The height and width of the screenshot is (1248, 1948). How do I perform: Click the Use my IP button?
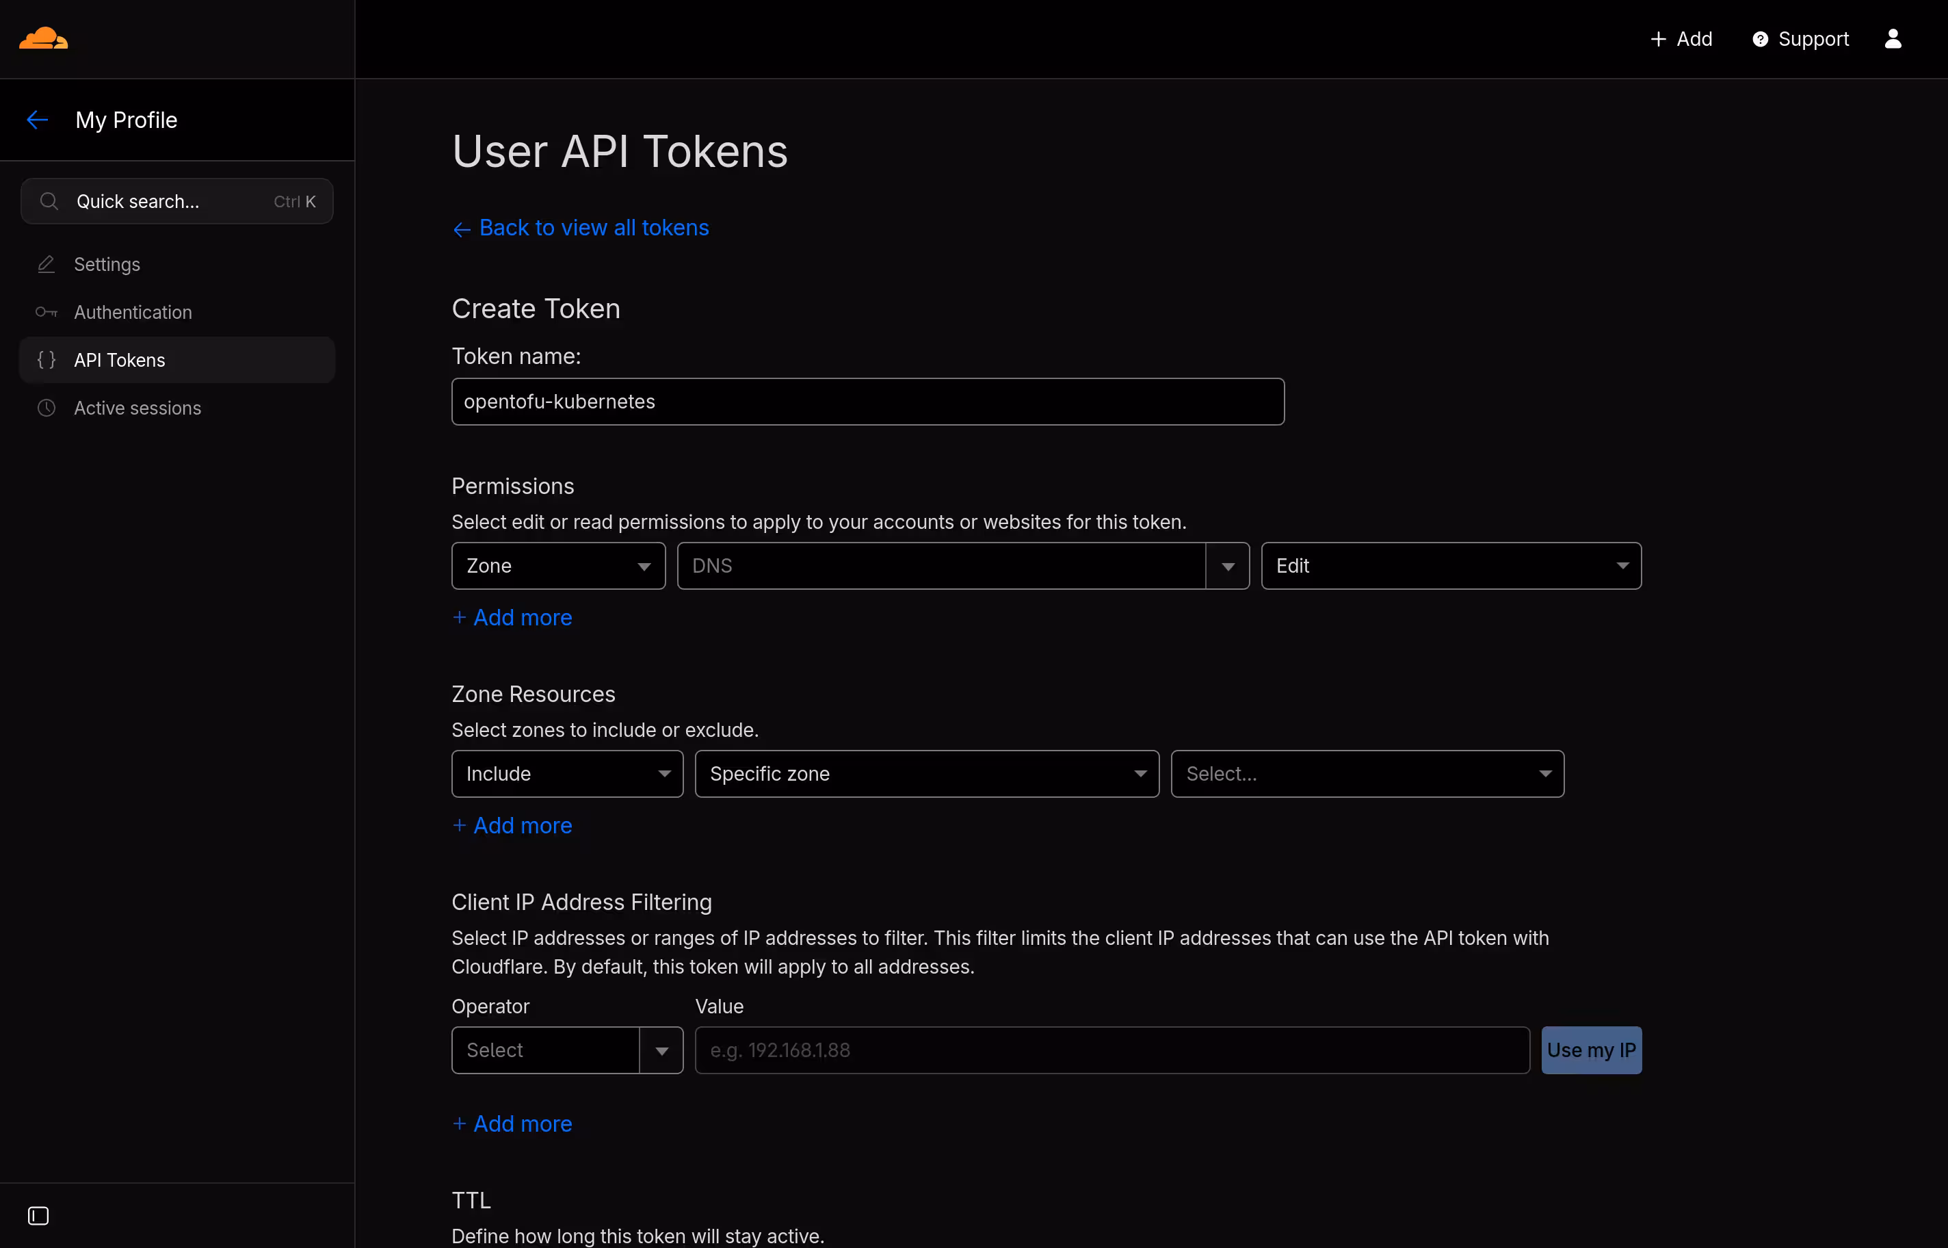tap(1590, 1050)
